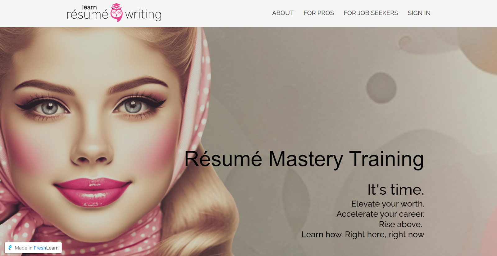Viewport: 497px width, 256px height.
Task: Click the "It's time." text
Action: [395, 189]
